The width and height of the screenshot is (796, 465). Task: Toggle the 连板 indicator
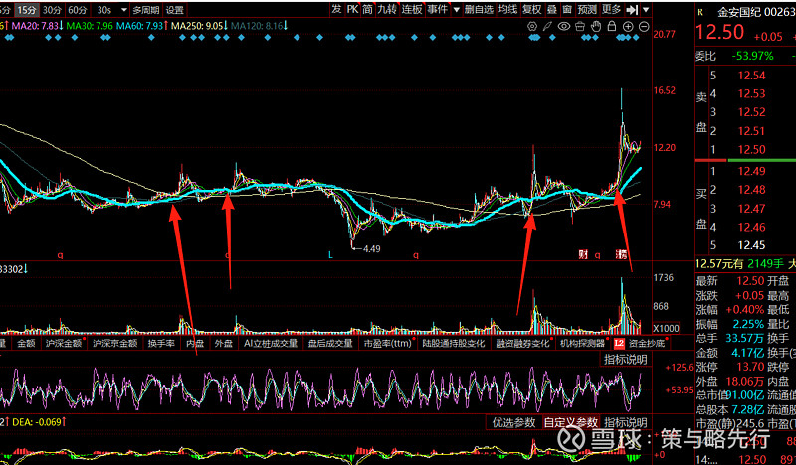coord(412,10)
